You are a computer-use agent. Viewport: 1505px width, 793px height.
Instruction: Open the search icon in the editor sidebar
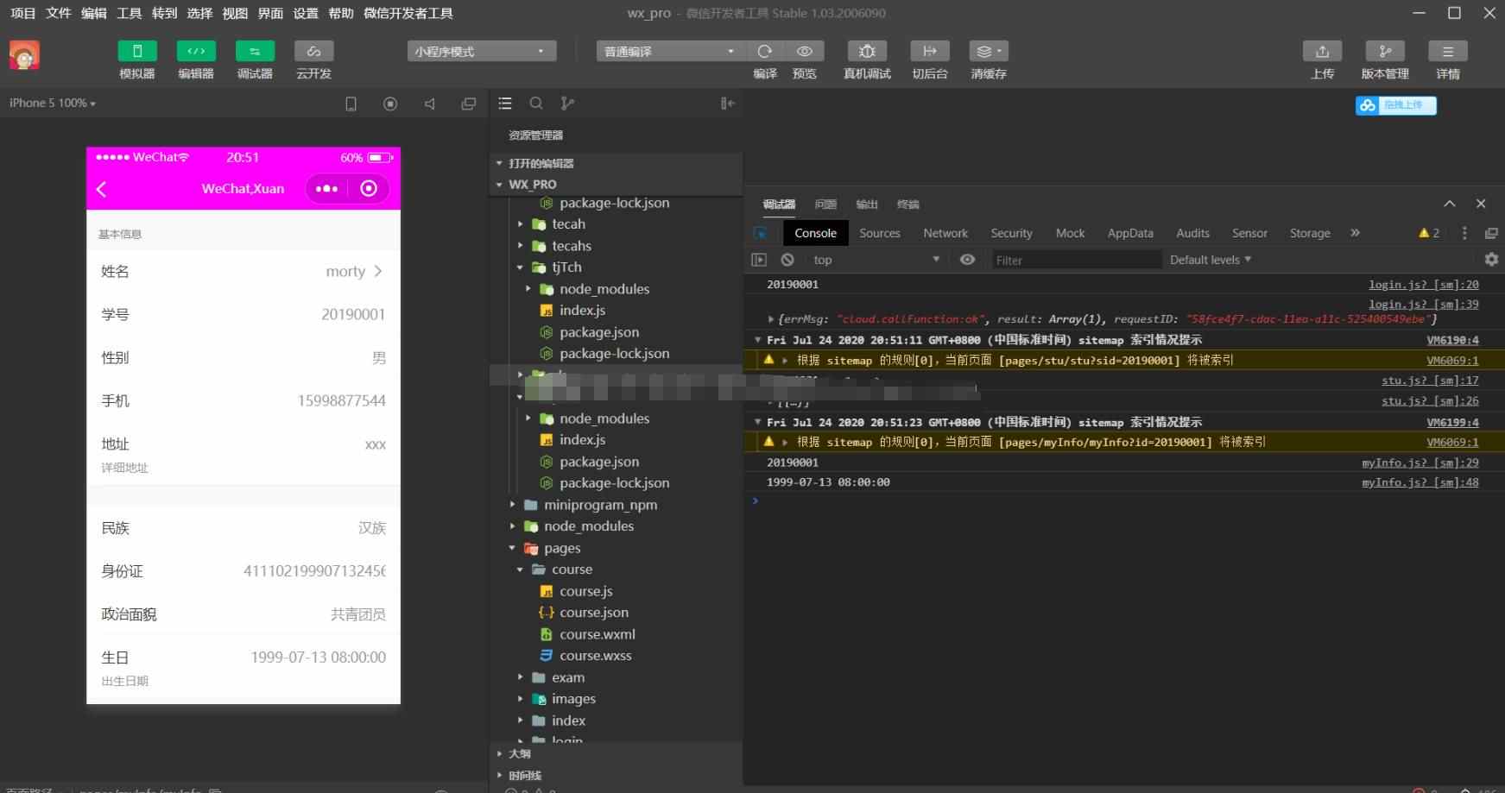tap(536, 104)
